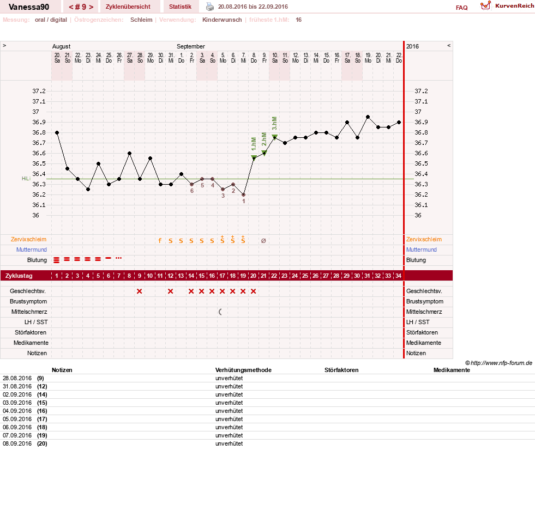This screenshot has width=535, height=511.
Task: Click the light bleeding dash on cycle day 6
Action: pos(108,258)
